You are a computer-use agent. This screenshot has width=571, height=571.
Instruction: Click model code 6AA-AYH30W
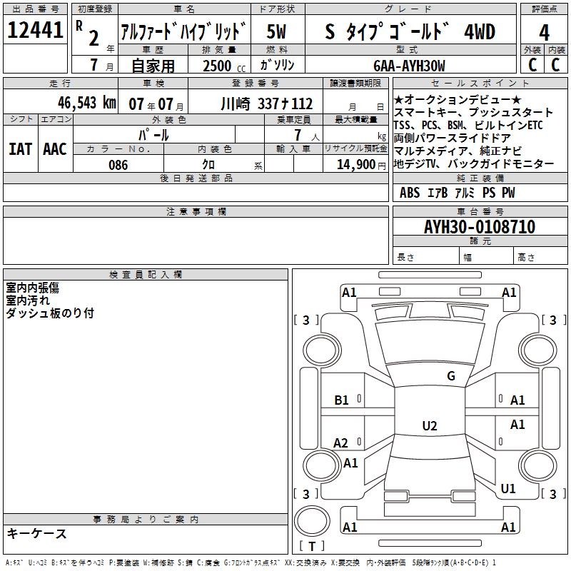pyautogui.click(x=409, y=66)
